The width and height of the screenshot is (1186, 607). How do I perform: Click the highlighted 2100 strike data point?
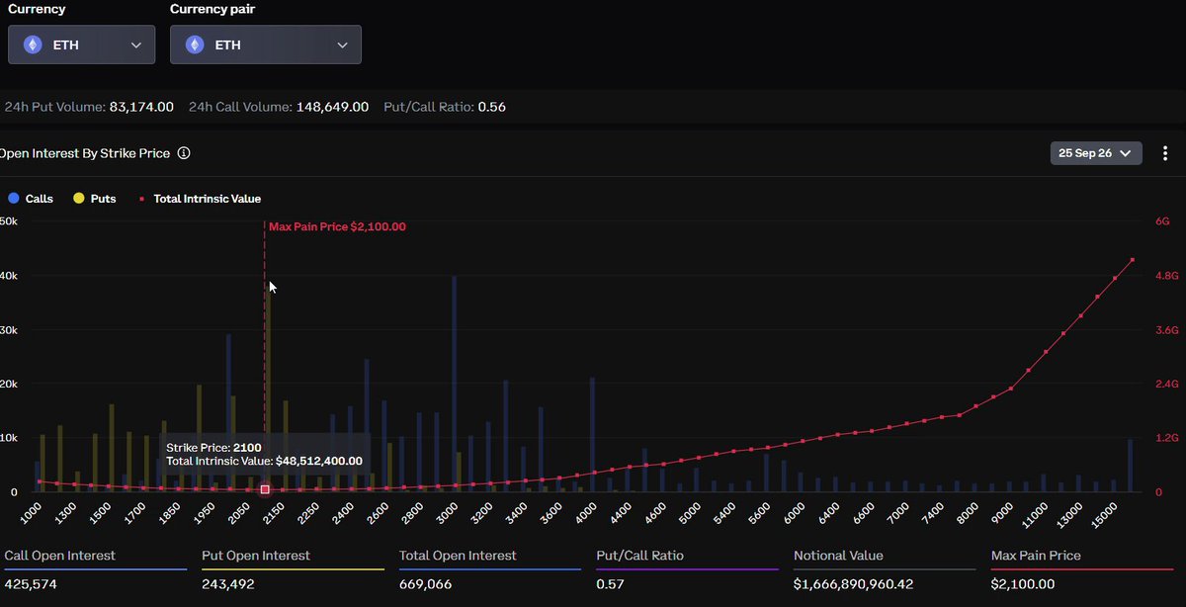point(265,489)
